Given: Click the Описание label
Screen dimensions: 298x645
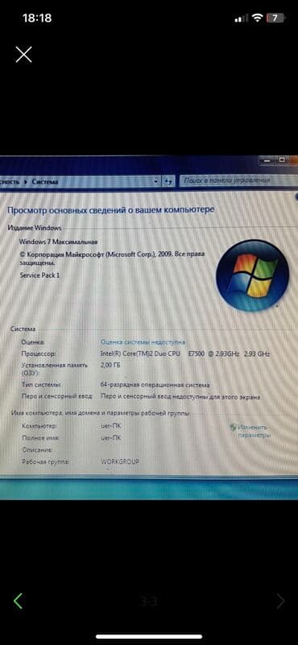Looking at the screenshot, I should pos(38,450).
